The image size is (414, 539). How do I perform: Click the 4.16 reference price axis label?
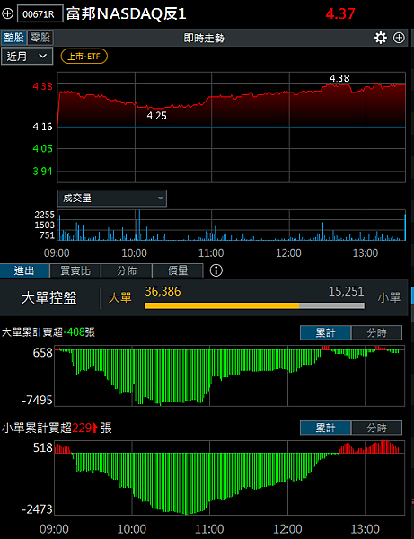42,127
